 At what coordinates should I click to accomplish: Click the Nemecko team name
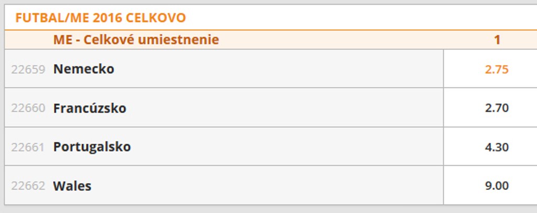[83, 69]
